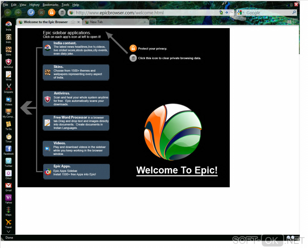Open the India sidebar app
Viewport: 308px width, 248px height.
pyautogui.click(x=8, y=26)
